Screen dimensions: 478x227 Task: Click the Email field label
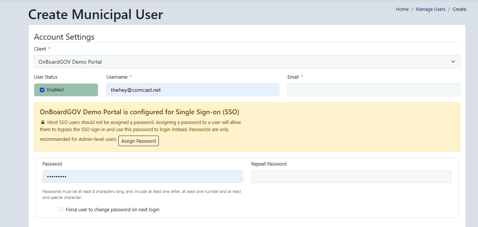coord(293,77)
